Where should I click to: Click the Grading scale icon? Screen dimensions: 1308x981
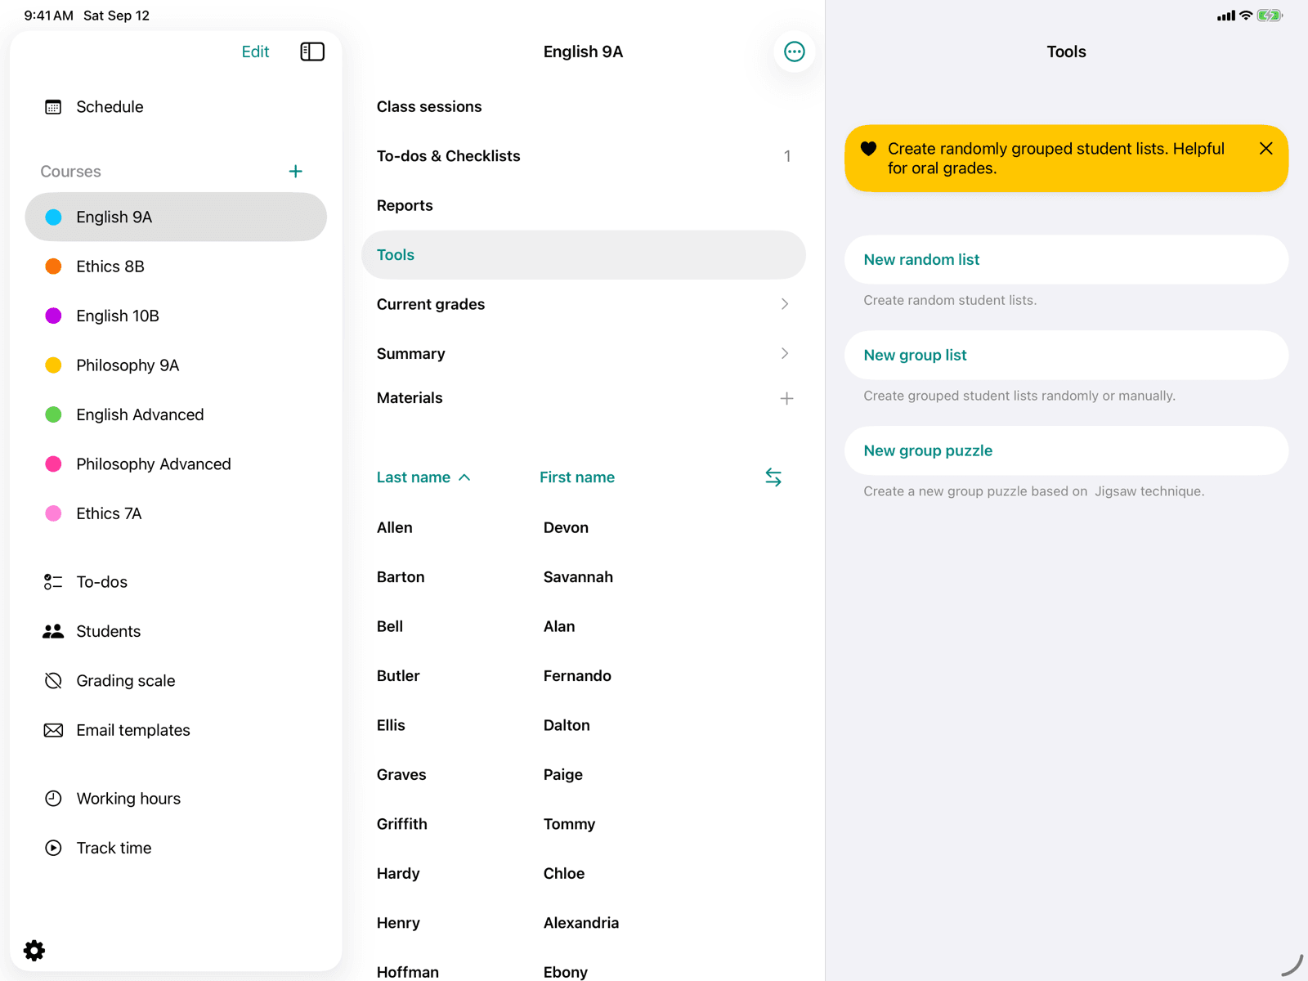pos(53,681)
